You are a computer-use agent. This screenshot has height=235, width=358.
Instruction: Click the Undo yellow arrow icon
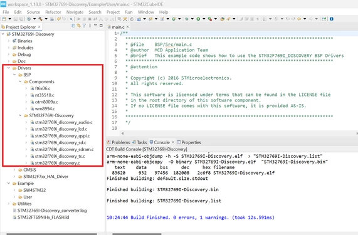pos(58,19)
